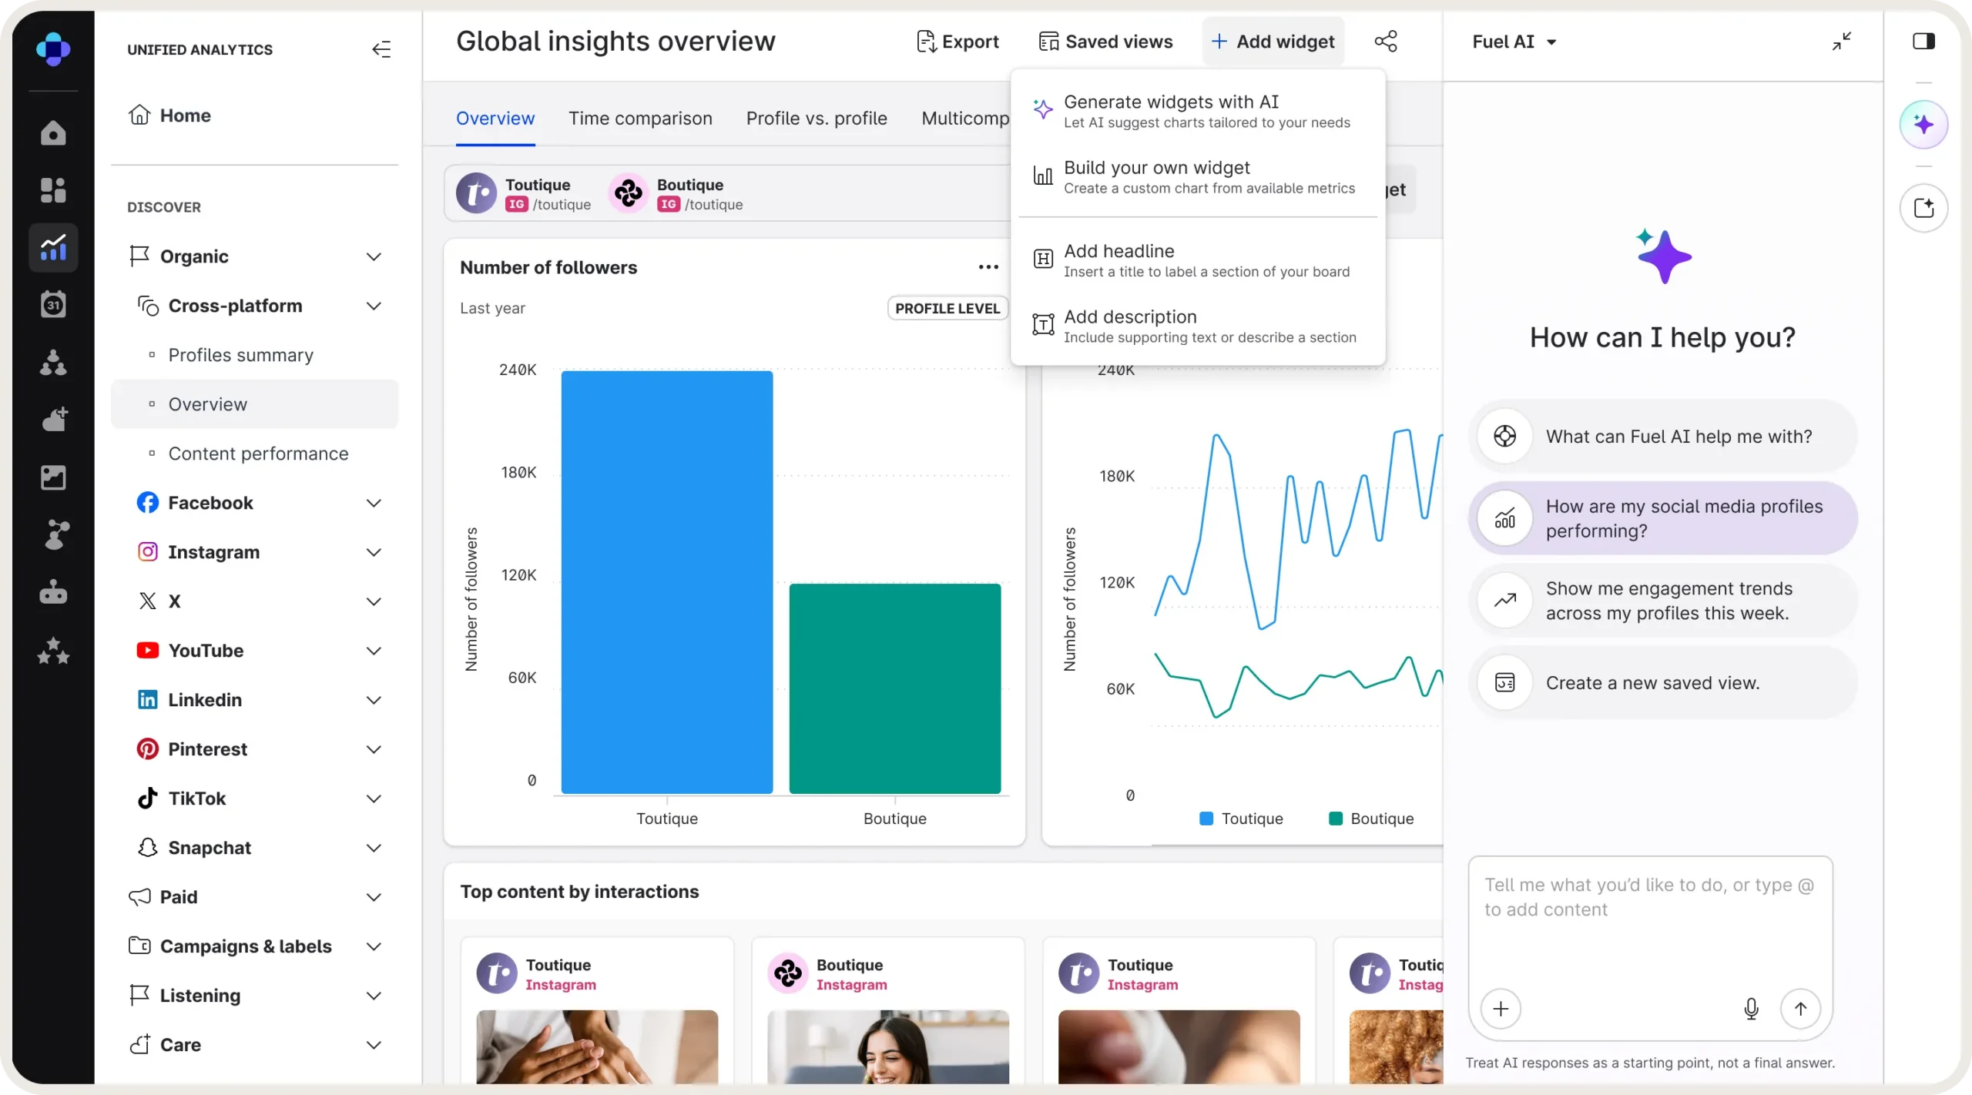Expand the Organic section
This screenshot has width=1972, height=1095.
(374, 256)
